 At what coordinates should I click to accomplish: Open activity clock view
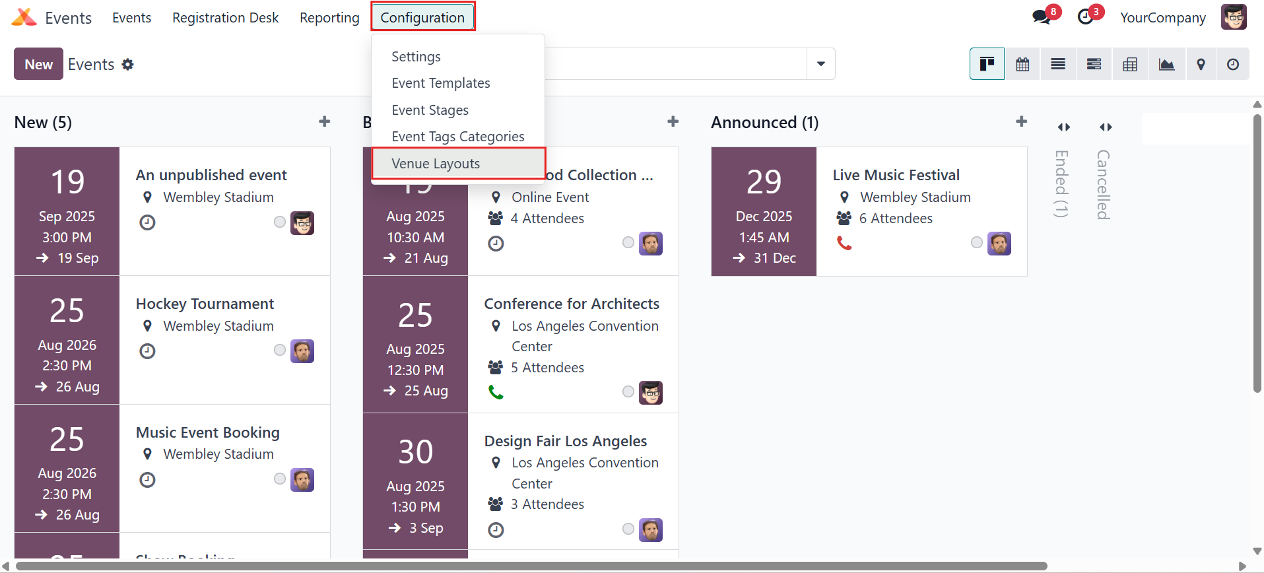(x=1233, y=64)
